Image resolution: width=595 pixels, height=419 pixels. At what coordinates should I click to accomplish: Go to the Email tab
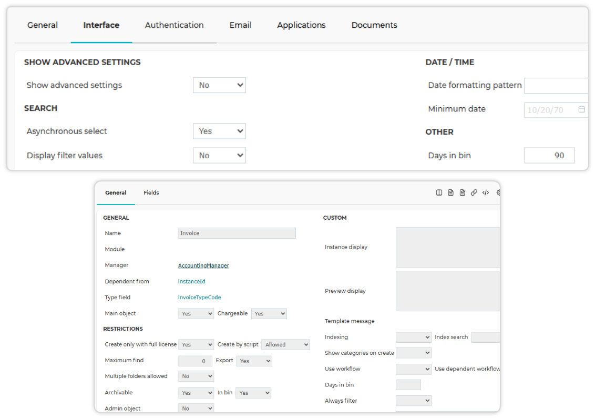coord(241,25)
